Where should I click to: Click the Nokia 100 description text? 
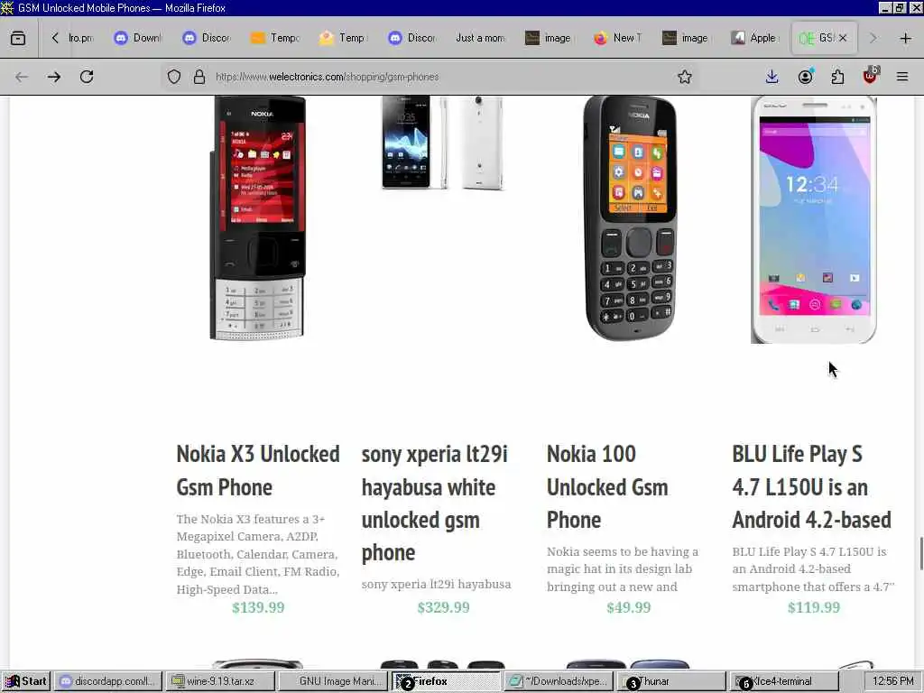click(x=623, y=569)
